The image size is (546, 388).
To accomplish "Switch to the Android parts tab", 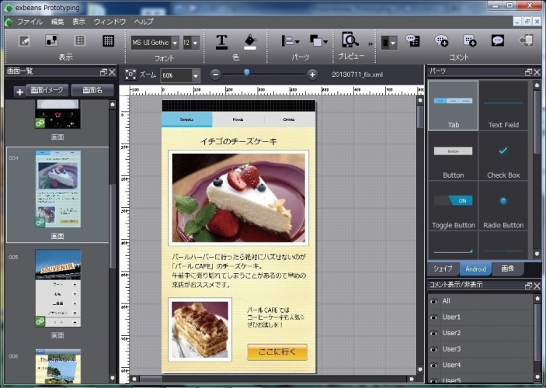I will coord(475,268).
